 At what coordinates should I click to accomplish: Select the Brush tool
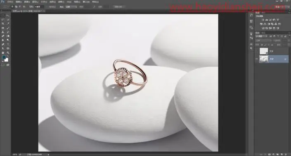[x=8, y=28]
